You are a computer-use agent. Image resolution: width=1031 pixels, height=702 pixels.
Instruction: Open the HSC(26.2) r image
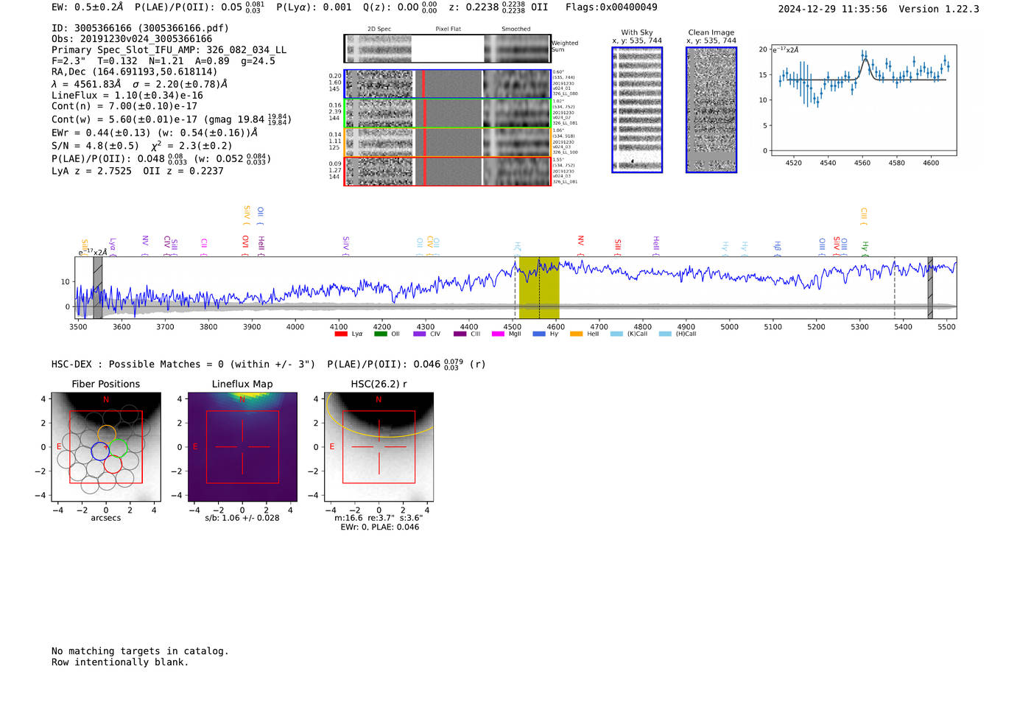click(x=379, y=447)
